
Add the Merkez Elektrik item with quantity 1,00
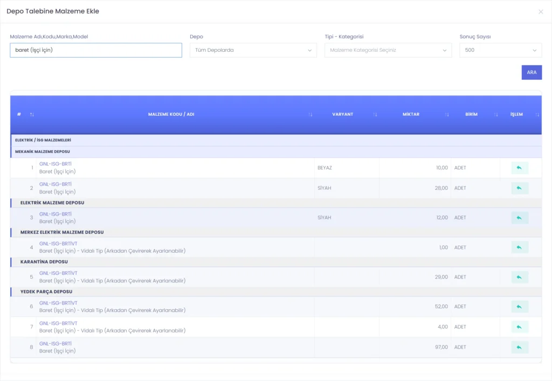coord(520,247)
